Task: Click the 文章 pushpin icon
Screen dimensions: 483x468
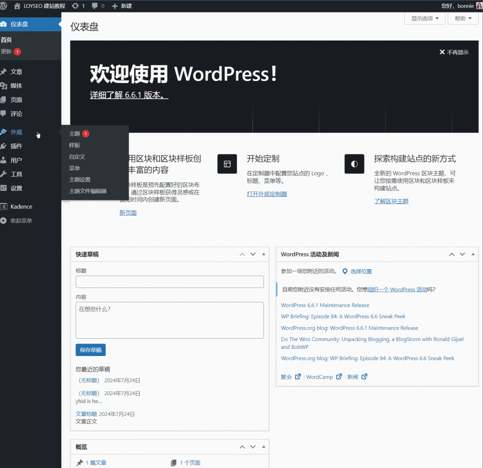Action: tap(4, 72)
